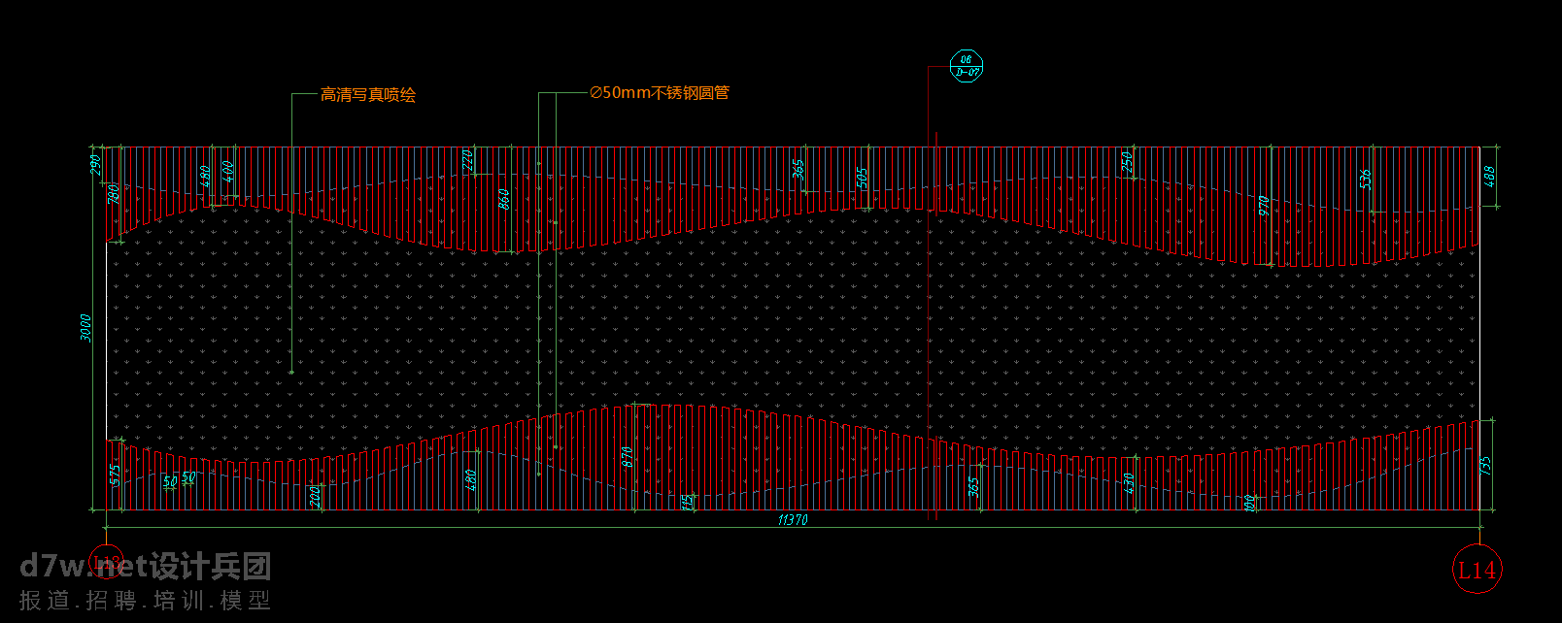Click the 780 dimension at top left
1562x623 pixels.
click(x=113, y=193)
